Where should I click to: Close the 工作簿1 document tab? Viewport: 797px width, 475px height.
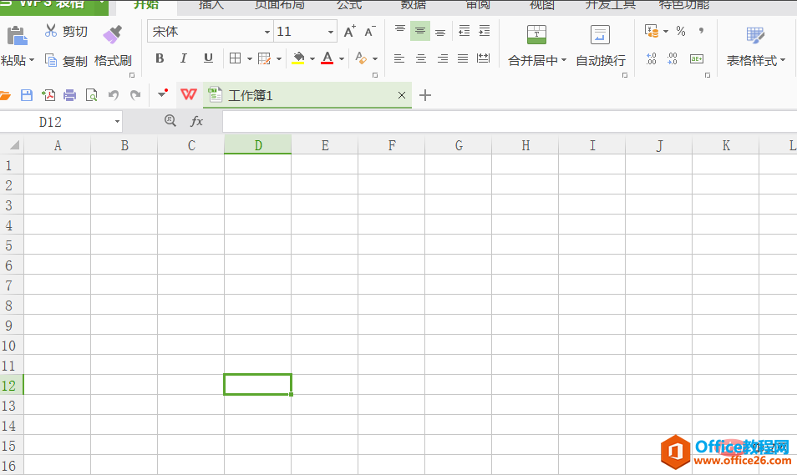pyautogui.click(x=402, y=95)
